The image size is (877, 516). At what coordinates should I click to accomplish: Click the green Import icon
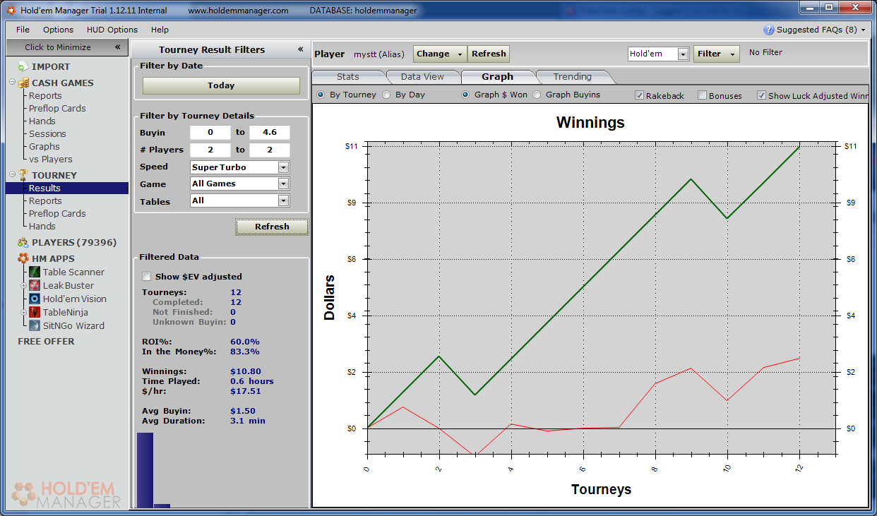[x=23, y=66]
